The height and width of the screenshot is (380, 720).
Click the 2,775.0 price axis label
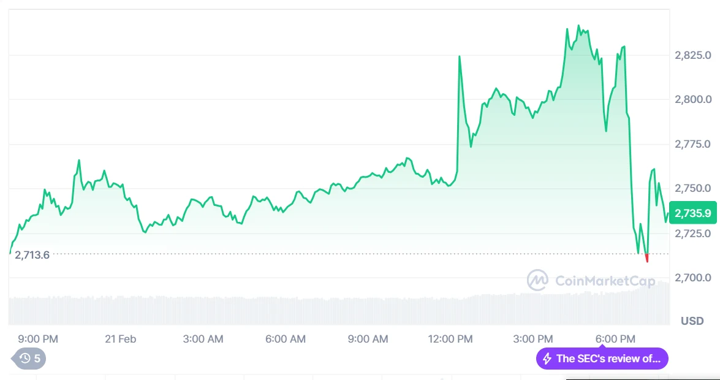pos(692,144)
